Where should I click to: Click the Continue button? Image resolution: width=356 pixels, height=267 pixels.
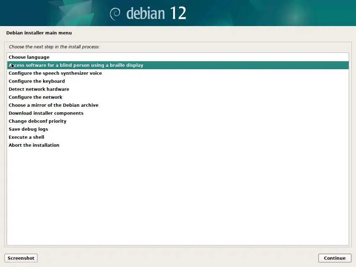pos(335,258)
